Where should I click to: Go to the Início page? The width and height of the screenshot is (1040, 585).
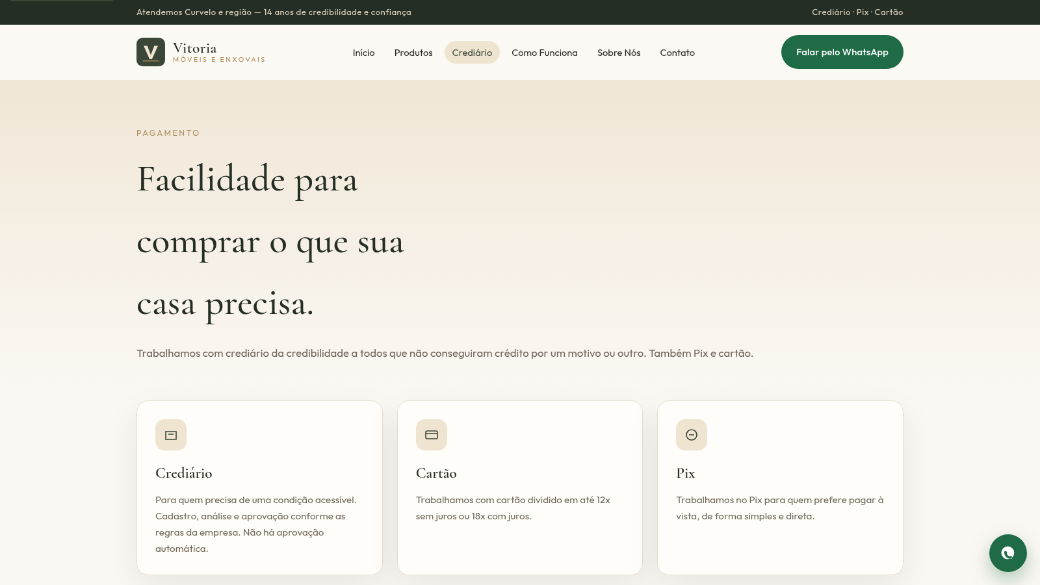(x=363, y=53)
